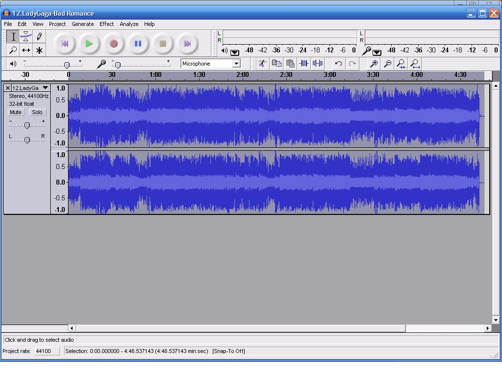Click the input microphone level slider handle
Image resolution: width=502 pixels, height=376 pixels.
[x=118, y=65]
